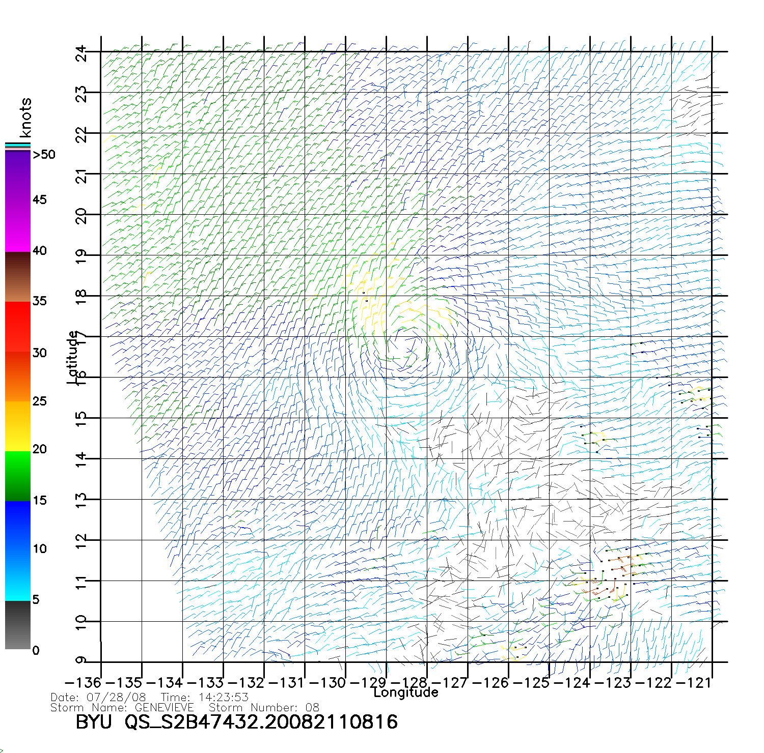Click the 'Storm Number: 08' text

point(264,707)
